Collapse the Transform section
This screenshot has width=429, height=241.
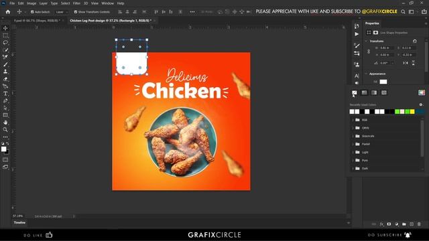click(366, 41)
